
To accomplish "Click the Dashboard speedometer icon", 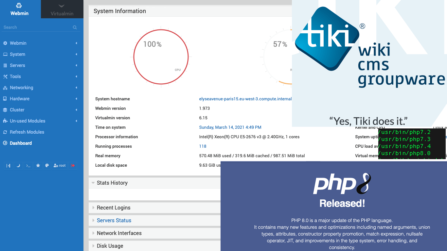I will [x=5, y=143].
